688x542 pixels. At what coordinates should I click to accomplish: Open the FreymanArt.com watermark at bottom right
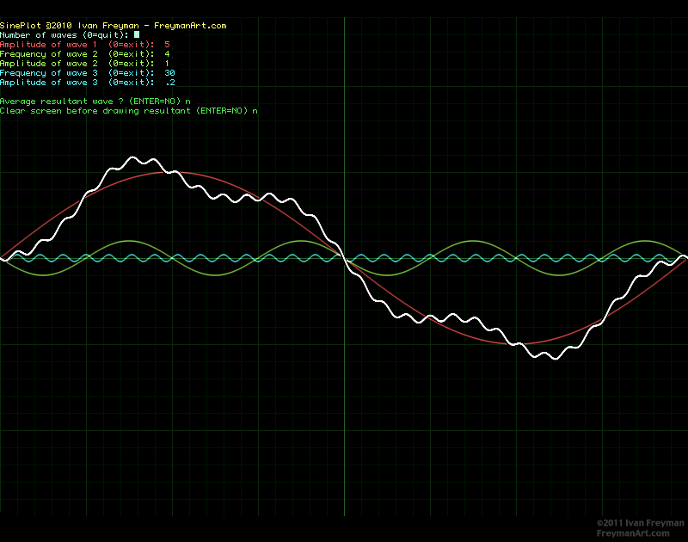coord(632,533)
